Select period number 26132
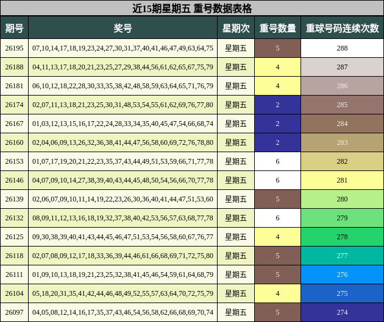Viewport: 384px width, 322px height. tap(14, 218)
